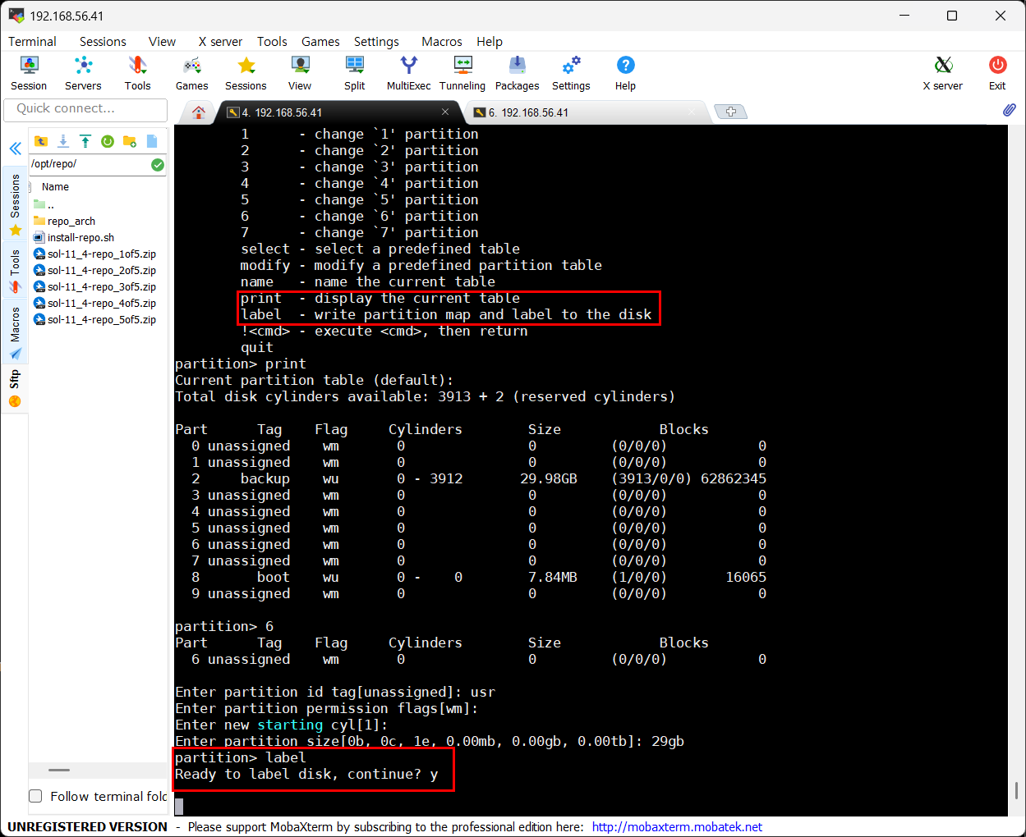Select the repo_arch folder

65,221
